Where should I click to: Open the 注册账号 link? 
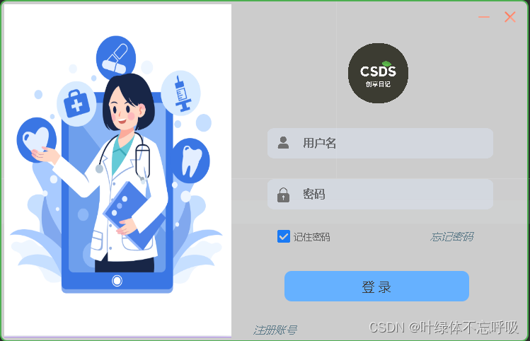tap(275, 330)
